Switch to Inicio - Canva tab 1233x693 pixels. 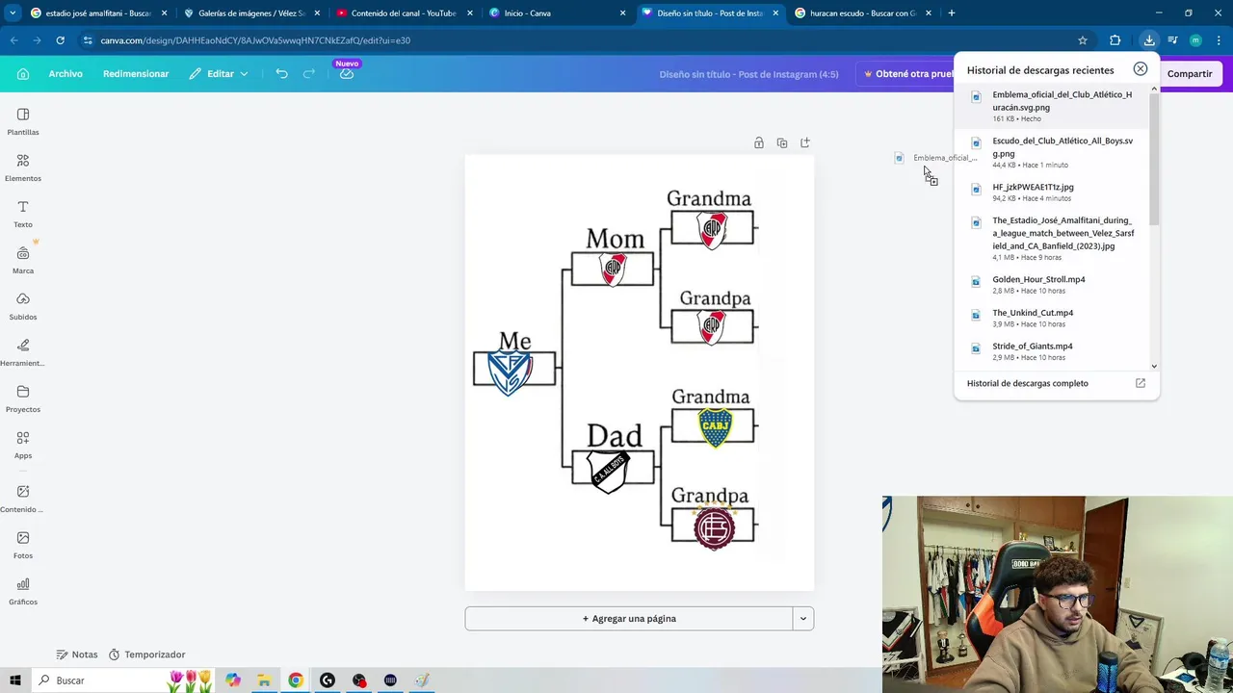(558, 13)
